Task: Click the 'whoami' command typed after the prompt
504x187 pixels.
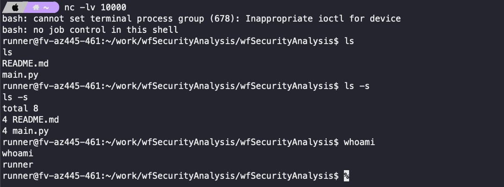Action: pyautogui.click(x=359, y=142)
